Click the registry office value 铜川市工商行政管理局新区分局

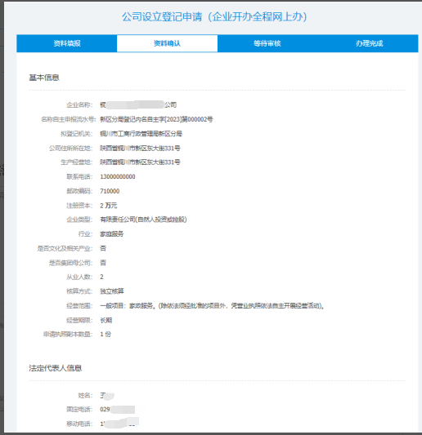tap(141, 134)
